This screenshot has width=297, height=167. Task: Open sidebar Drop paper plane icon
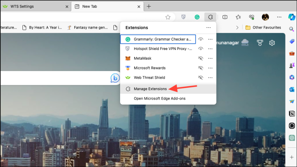292,101
